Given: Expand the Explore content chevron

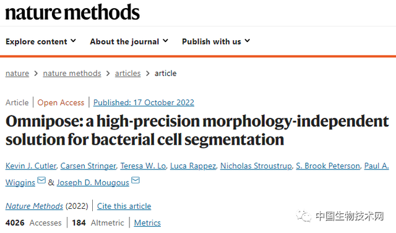Looking at the screenshot, I should click(x=73, y=41).
